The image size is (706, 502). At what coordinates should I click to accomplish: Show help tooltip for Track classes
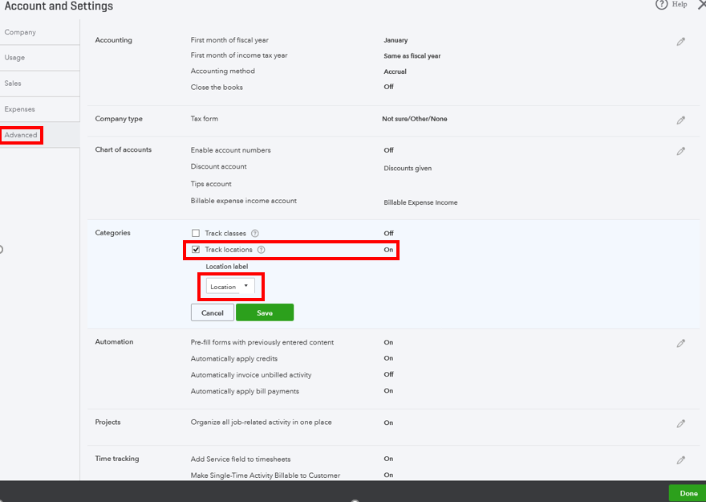(255, 234)
